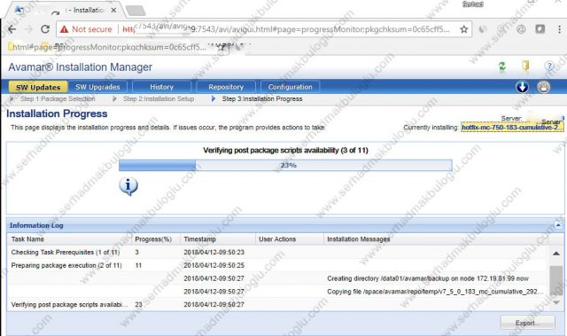Click the green refresh icon in Avamar header
The image size is (567, 336).
click(502, 66)
